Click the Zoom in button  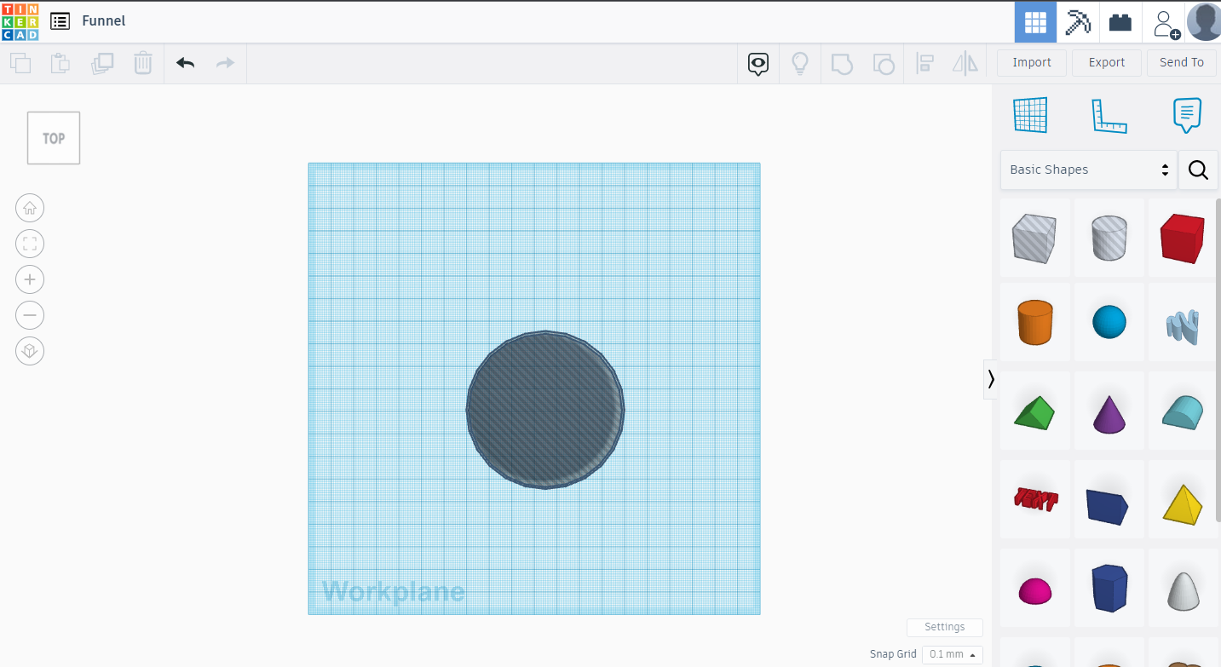[x=30, y=279]
